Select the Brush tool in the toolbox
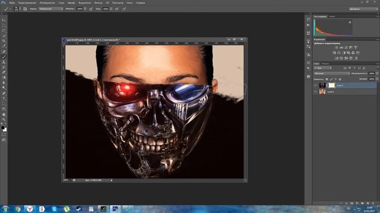The image size is (380, 213). 4,57
